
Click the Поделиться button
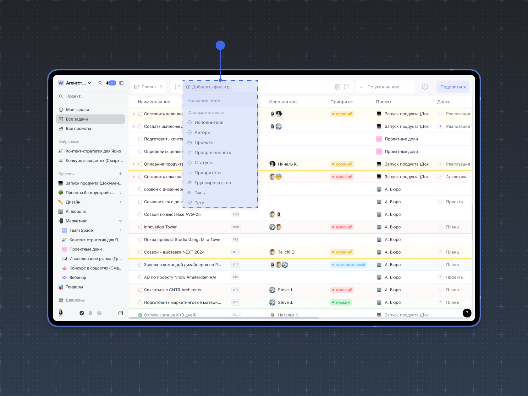point(453,87)
